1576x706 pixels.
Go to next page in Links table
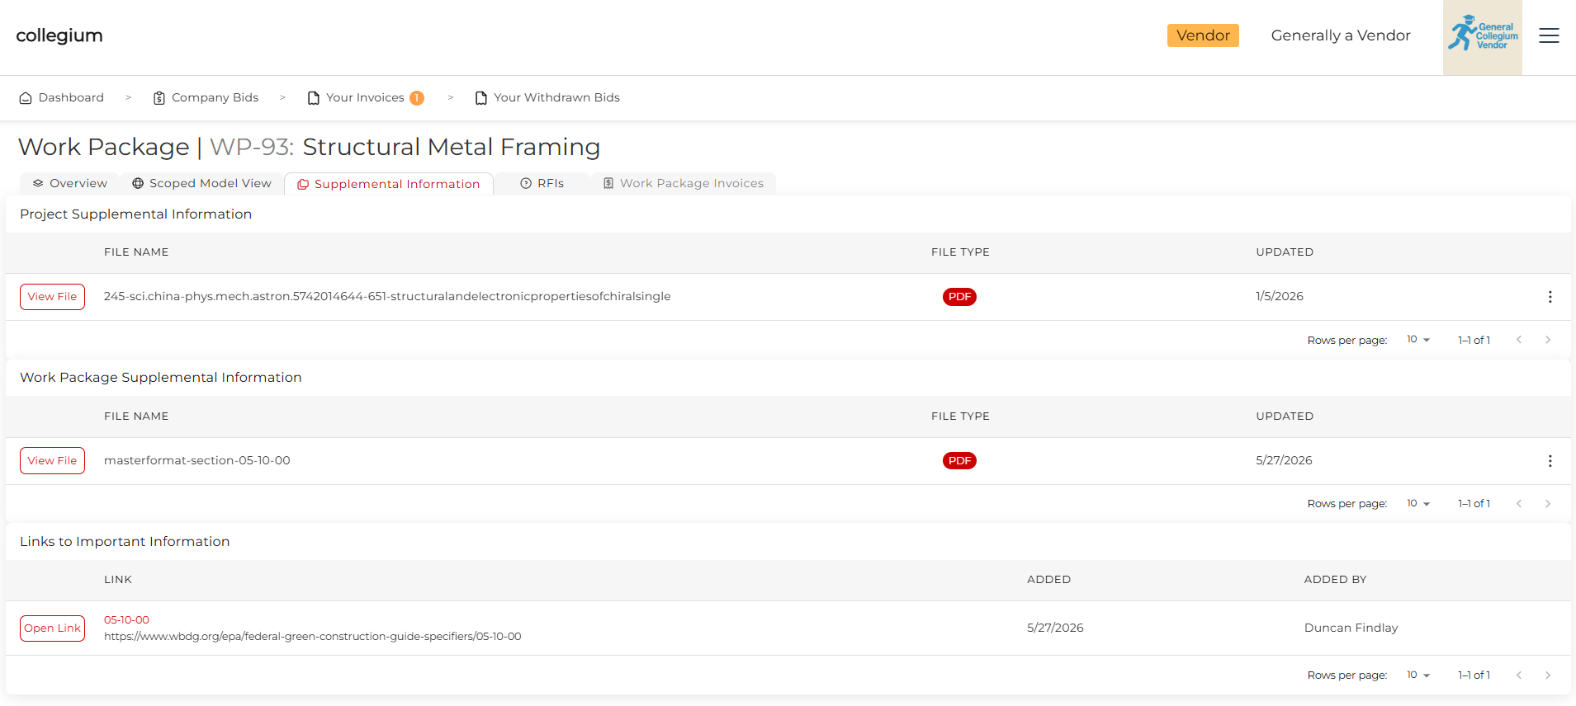point(1548,675)
